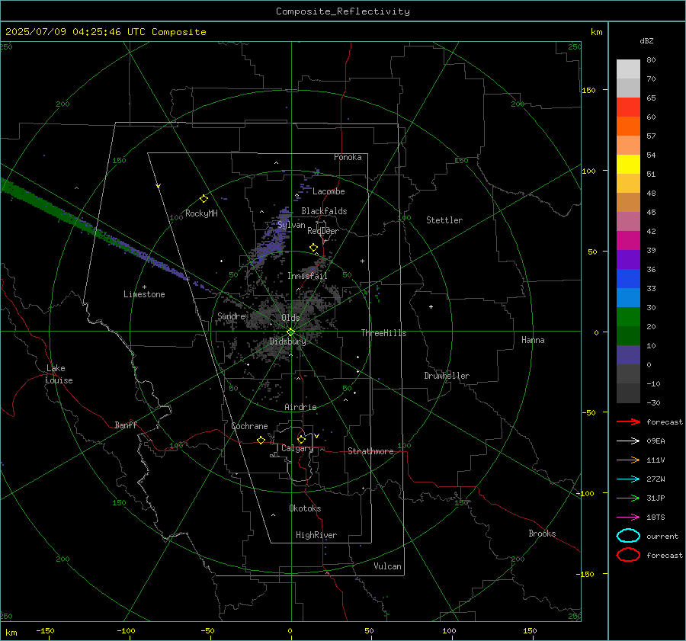
Task: Click the HighRiver label
Action: coord(316,535)
